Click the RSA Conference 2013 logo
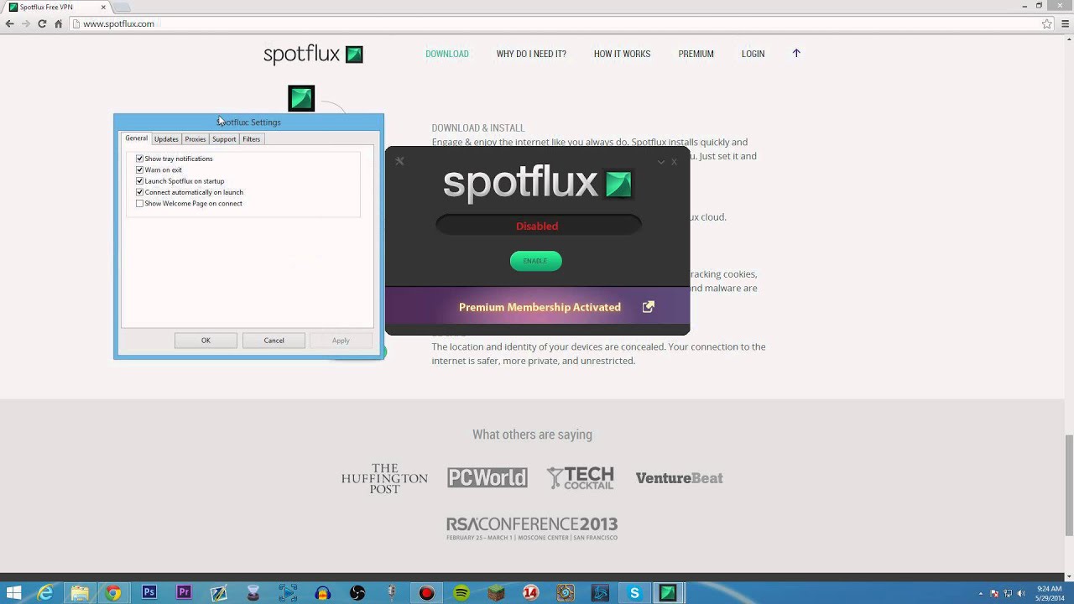Screen dimensions: 1074x604 (x=532, y=528)
